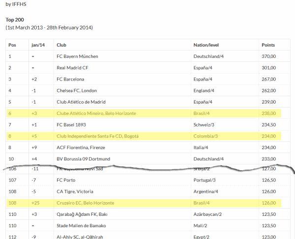Click 'Azərbaycan/2' nation cell
Viewport: 295px width, 239px height.
click(x=207, y=214)
